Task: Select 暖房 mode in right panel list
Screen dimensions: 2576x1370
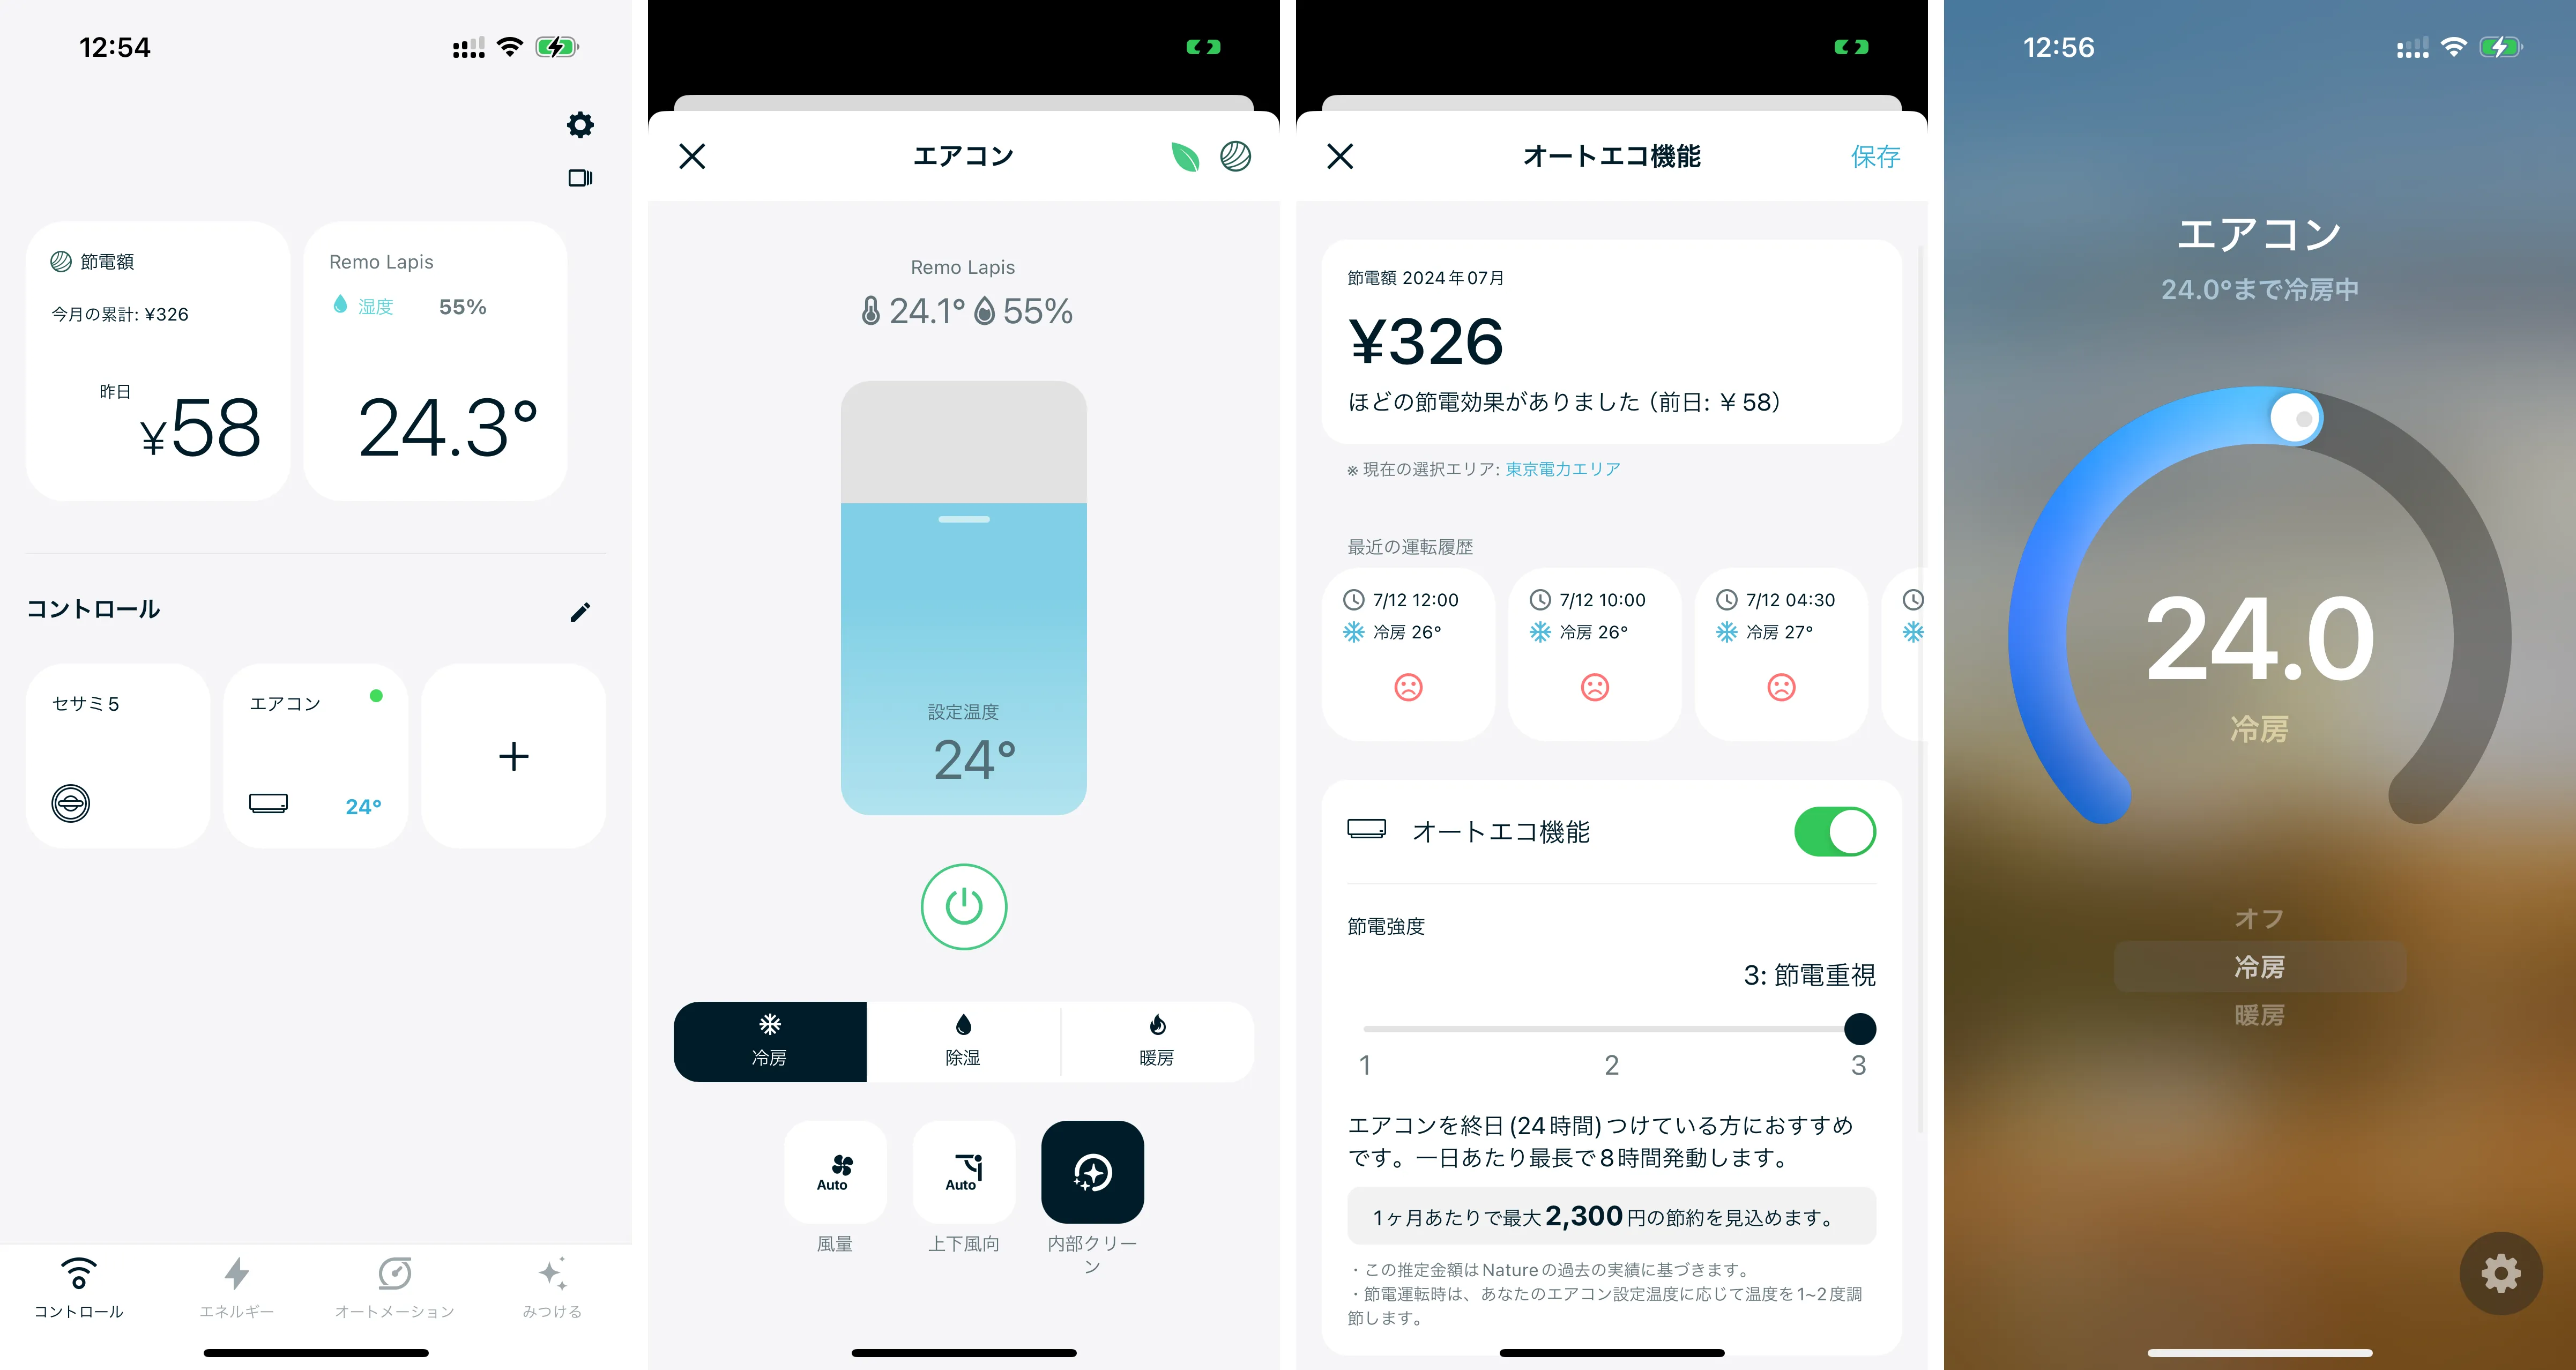Action: point(2259,1017)
